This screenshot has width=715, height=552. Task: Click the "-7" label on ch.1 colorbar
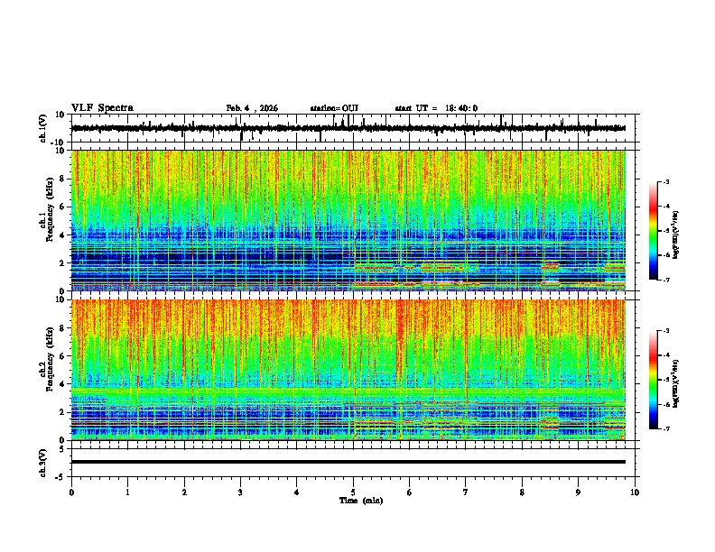[x=666, y=280]
